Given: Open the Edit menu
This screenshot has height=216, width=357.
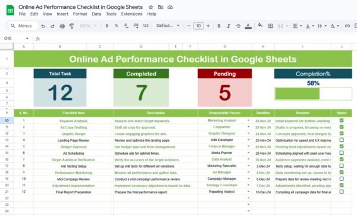Looking at the screenshot, I should coord(34,14).
